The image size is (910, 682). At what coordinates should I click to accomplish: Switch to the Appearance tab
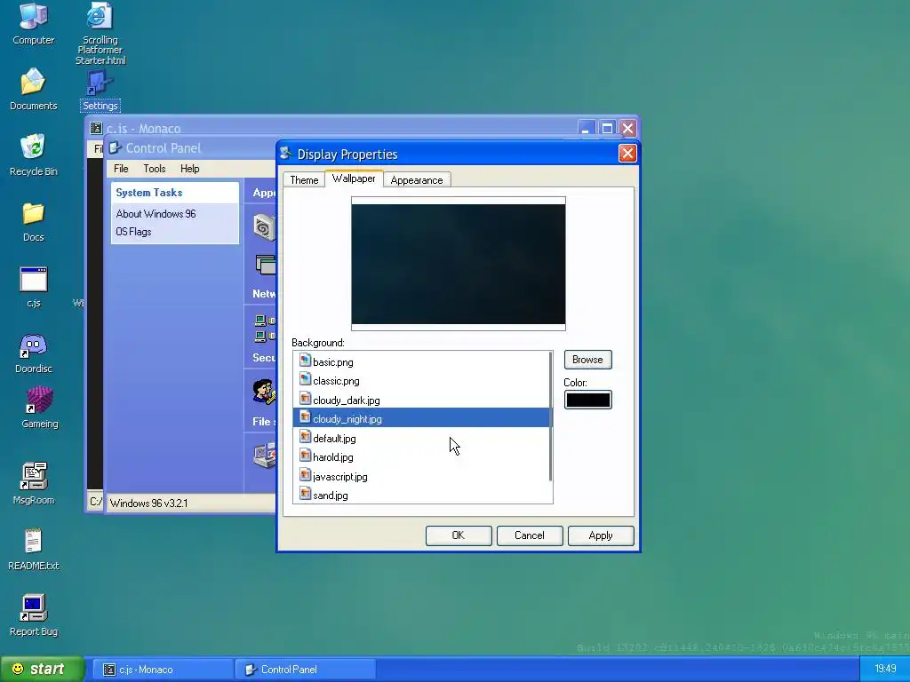417,179
